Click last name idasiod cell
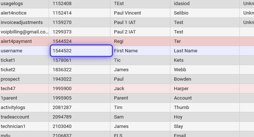This screenshot has height=137, width=254. [x=205, y=4]
